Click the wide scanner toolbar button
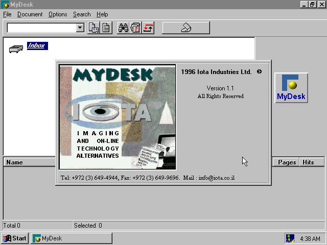 (186, 28)
